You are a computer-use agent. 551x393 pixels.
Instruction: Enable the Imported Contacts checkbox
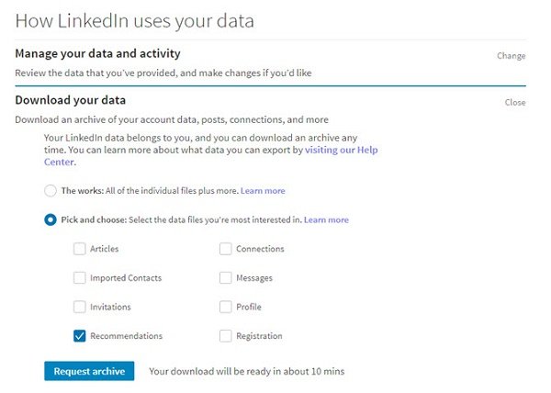(80, 278)
